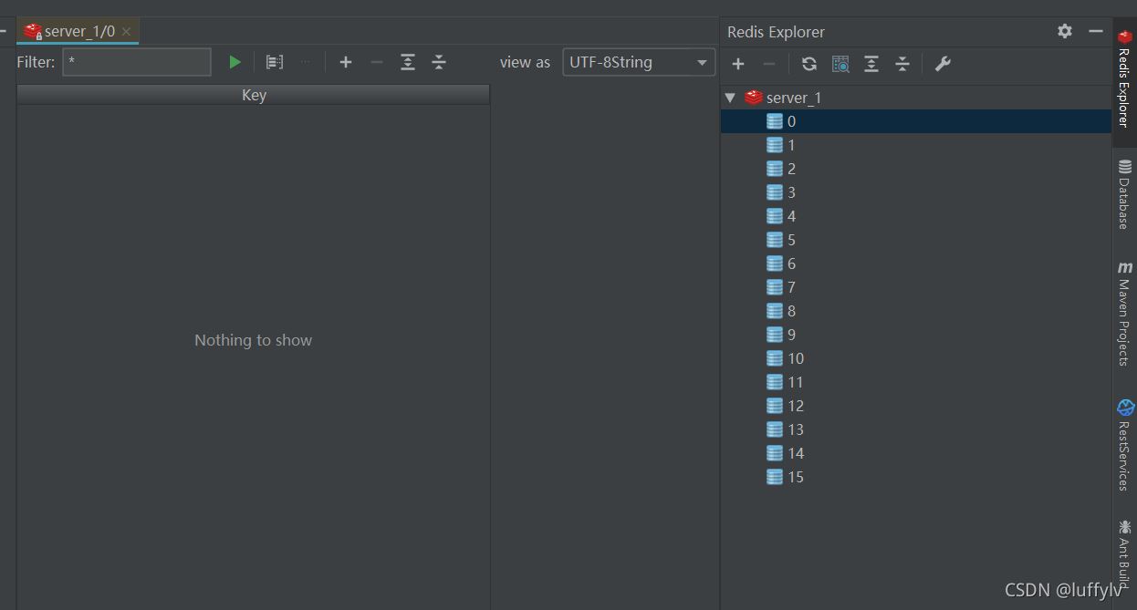Expand all keys in the key table toolbar
This screenshot has width=1137, height=610.
pyautogui.click(x=408, y=62)
